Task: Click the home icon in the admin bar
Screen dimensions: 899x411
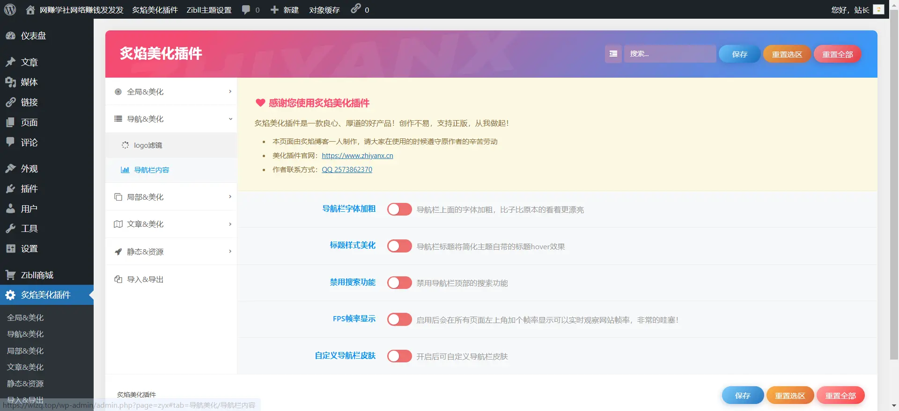Action: tap(30, 9)
